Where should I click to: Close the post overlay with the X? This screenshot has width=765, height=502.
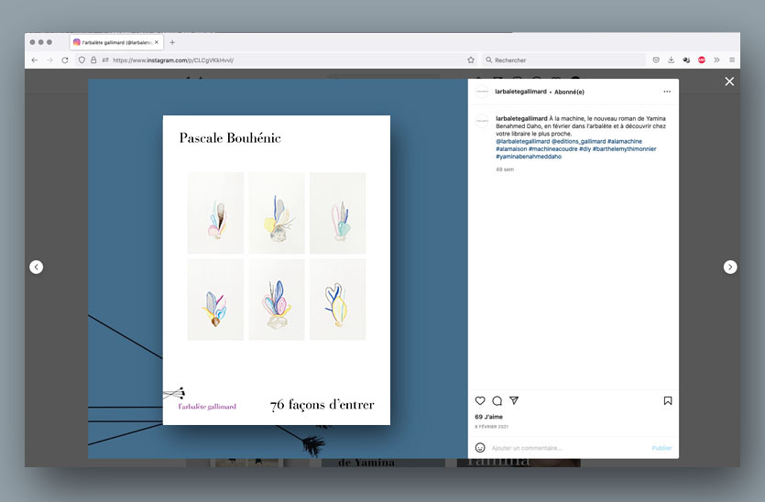tap(729, 82)
